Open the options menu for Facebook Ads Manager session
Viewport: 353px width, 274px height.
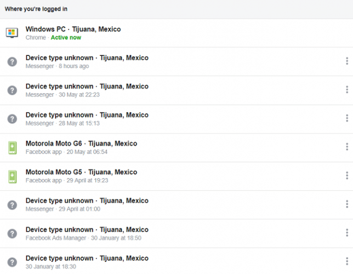coord(347,233)
